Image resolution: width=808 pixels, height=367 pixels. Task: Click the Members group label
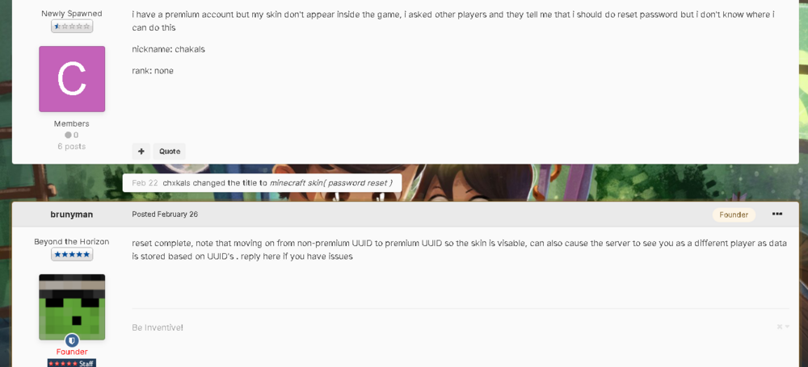72,124
